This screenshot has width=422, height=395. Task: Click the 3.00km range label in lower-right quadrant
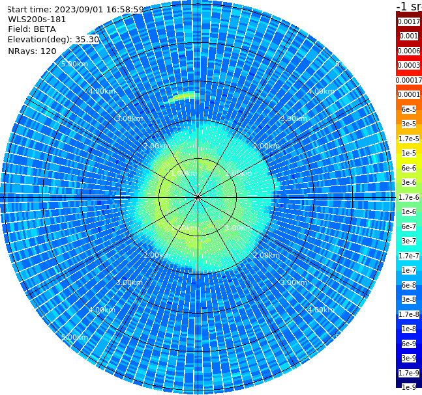tap(294, 282)
